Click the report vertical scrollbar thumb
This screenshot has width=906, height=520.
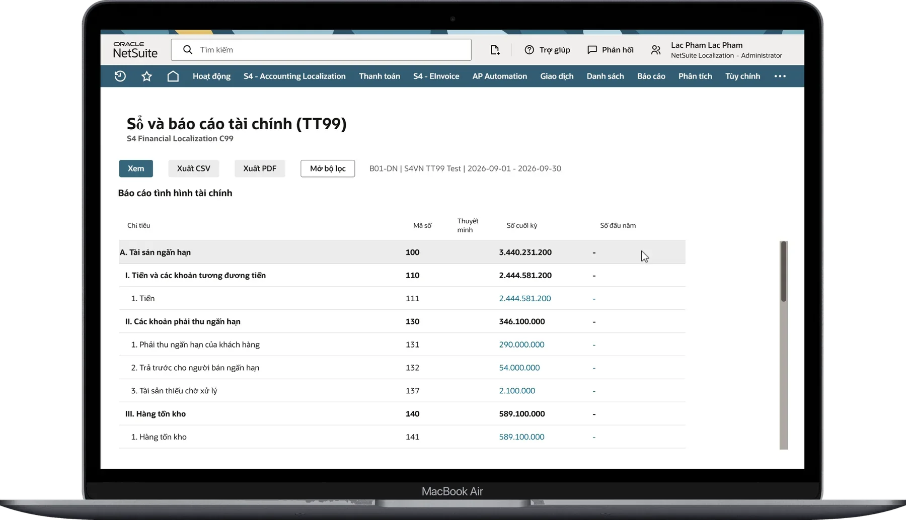(783, 272)
